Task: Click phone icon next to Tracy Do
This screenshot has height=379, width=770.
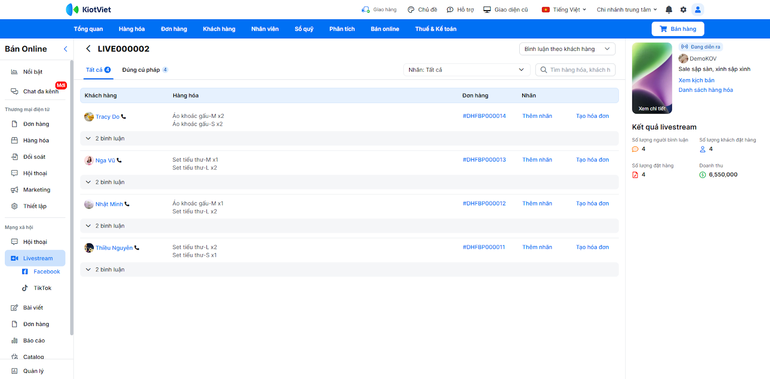Action: click(124, 116)
